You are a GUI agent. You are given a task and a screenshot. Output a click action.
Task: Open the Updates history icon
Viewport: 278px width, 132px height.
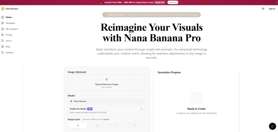(2, 53)
